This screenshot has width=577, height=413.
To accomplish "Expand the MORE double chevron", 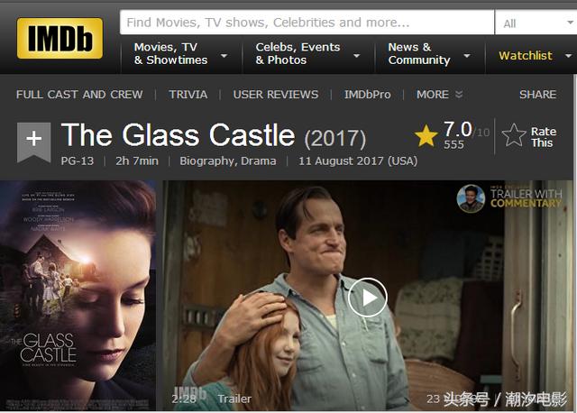I will point(459,94).
